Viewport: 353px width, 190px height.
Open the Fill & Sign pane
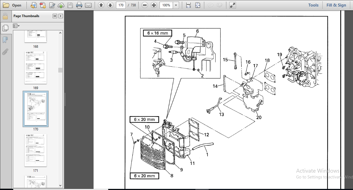click(x=336, y=5)
